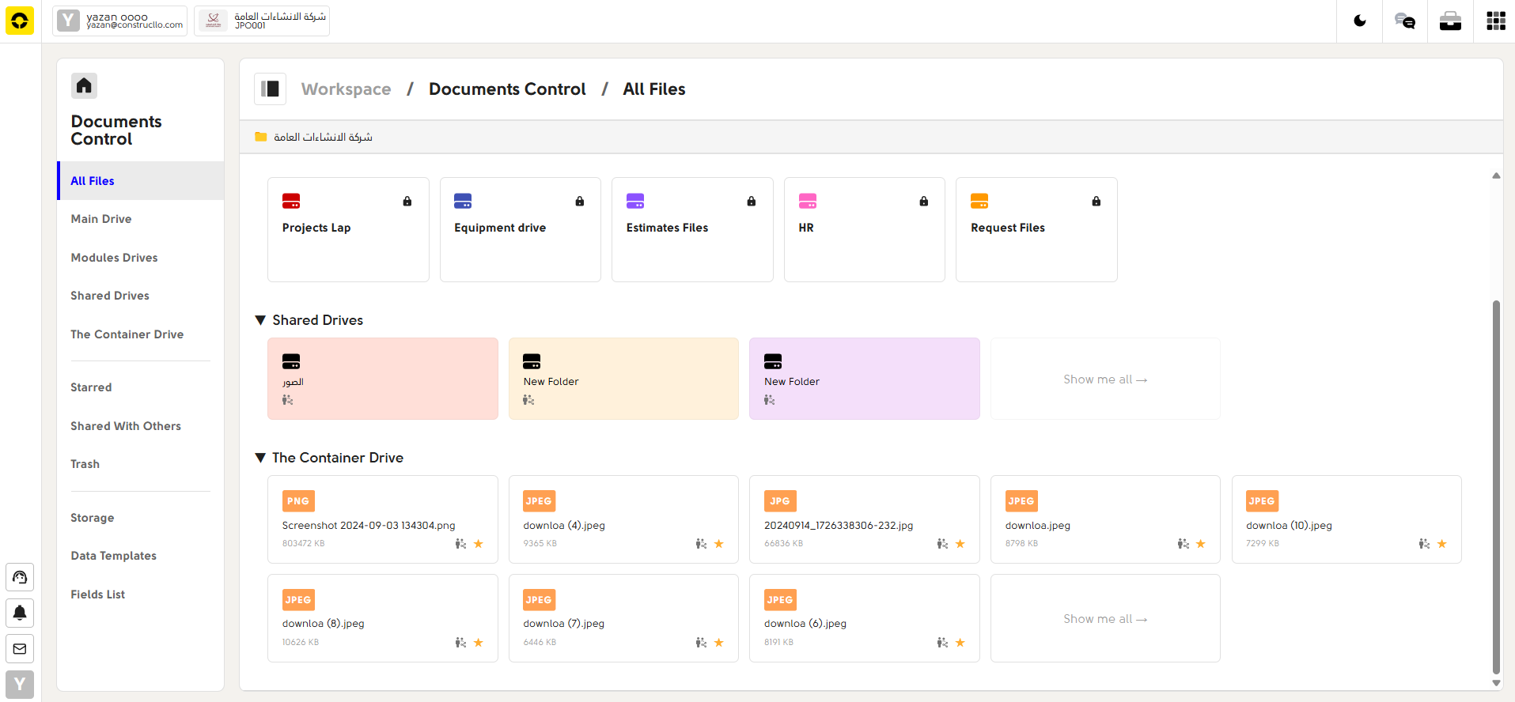Open notifications bell icon
Viewport: 1515px width, 702px height.
pos(20,613)
